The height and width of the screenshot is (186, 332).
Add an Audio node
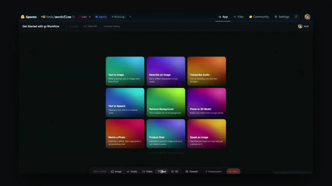132,172
